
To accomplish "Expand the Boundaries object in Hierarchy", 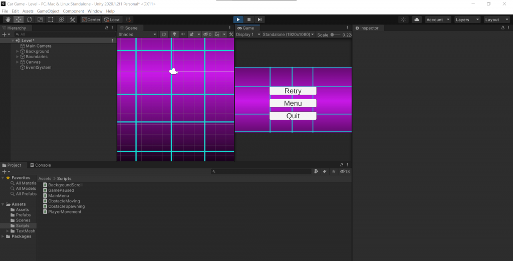I will [x=18, y=57].
